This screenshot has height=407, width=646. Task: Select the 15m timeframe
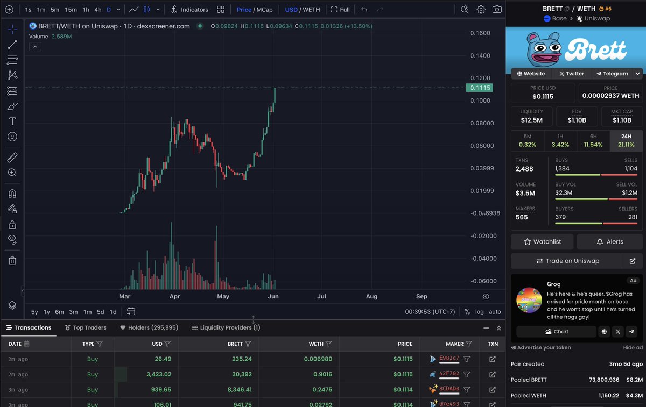71,10
